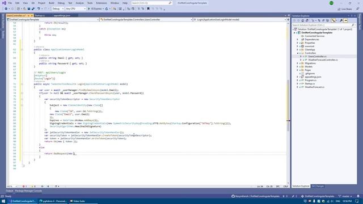Click the master branch indicator in the status bar
The image size is (363, 204).
(345, 197)
